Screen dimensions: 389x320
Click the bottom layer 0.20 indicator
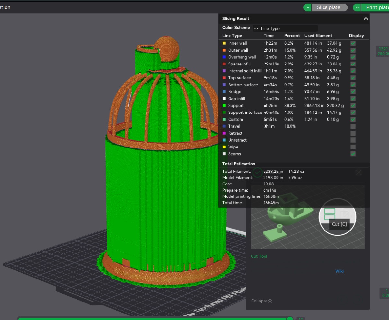click(385, 293)
